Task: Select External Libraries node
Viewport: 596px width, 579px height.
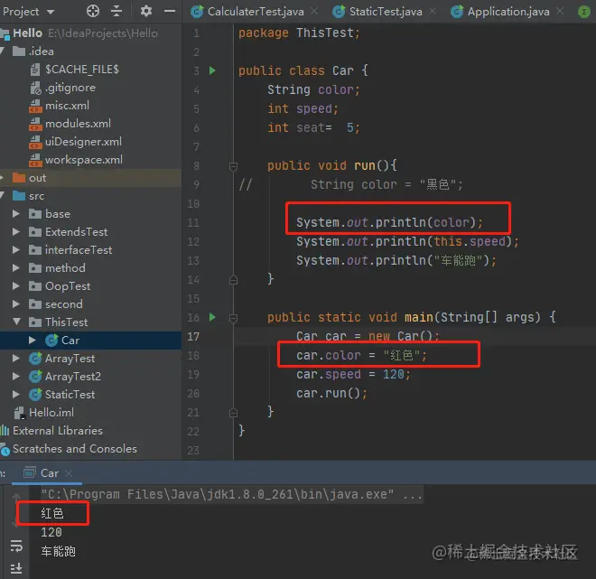Action: coord(58,430)
